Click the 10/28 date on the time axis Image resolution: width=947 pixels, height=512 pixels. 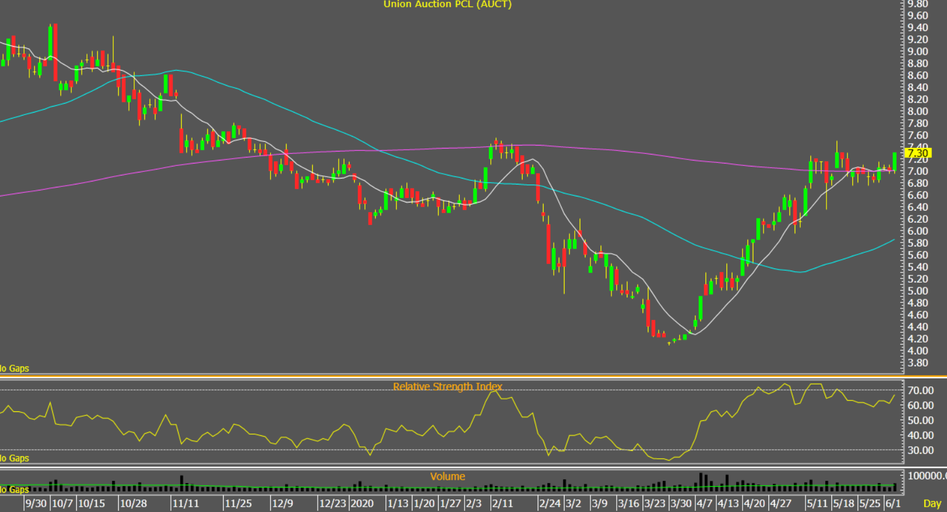[133, 504]
